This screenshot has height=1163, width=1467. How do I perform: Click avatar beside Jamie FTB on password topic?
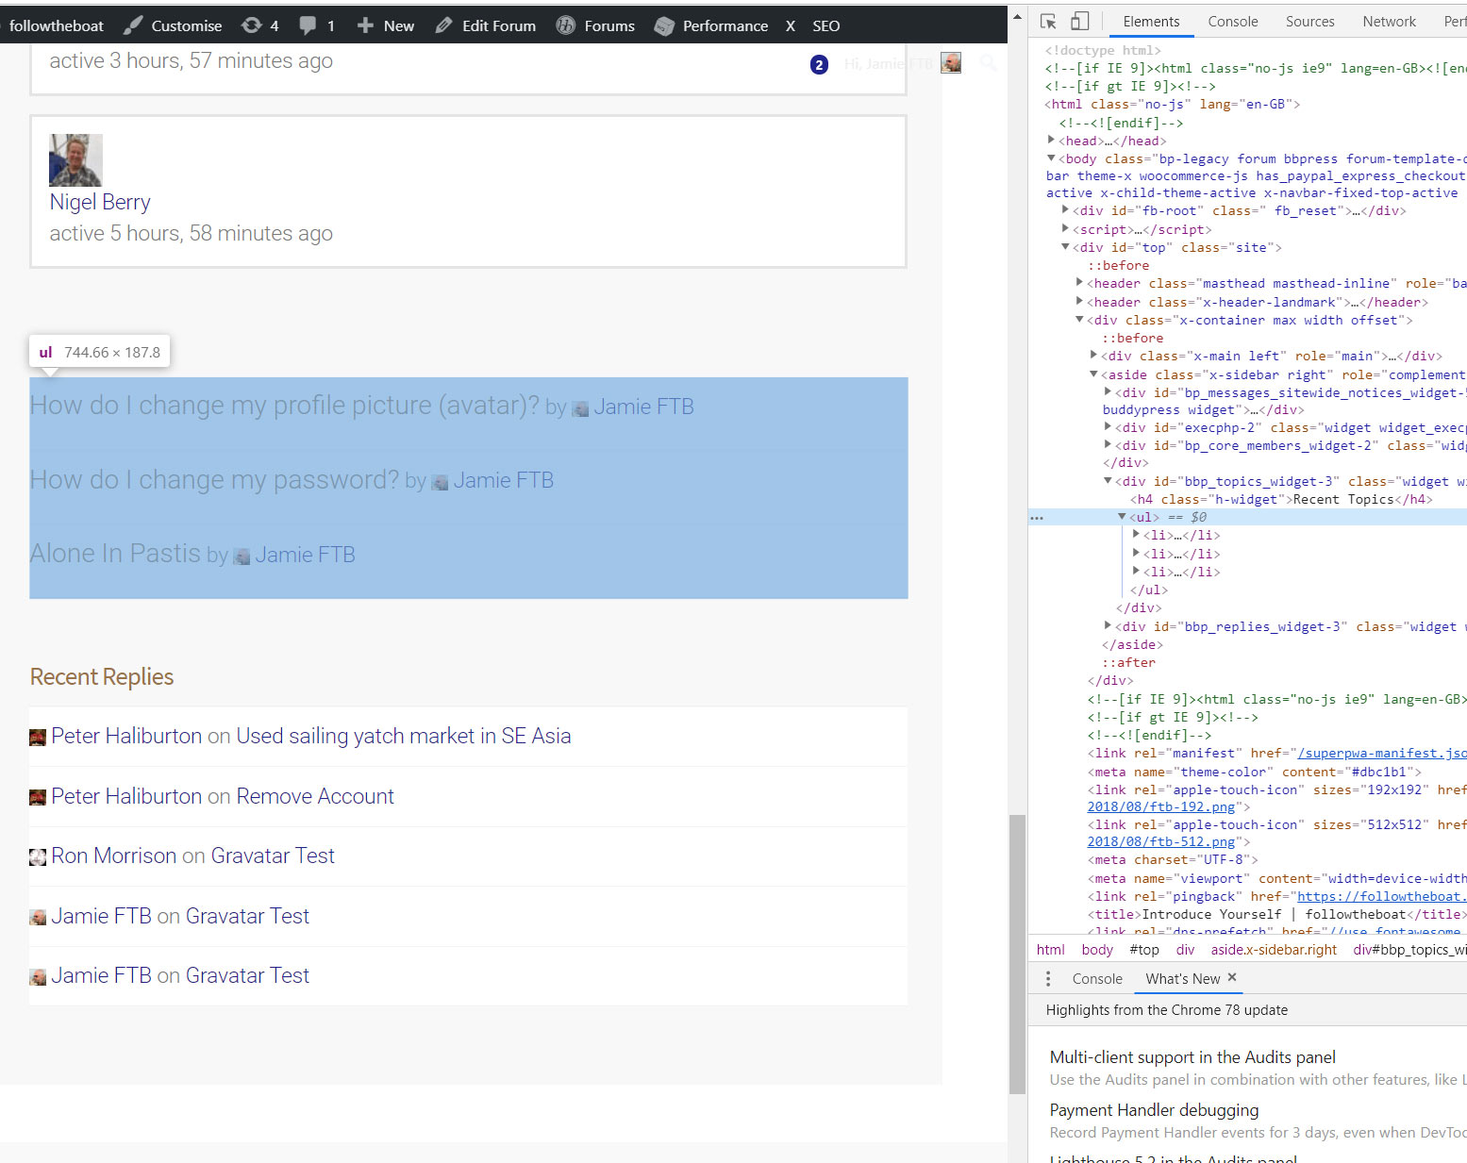(440, 482)
